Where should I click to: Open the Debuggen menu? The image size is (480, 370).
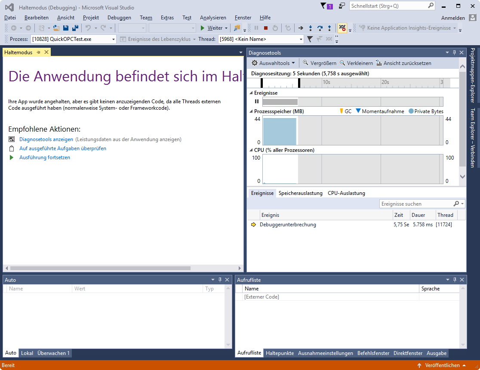(119, 18)
